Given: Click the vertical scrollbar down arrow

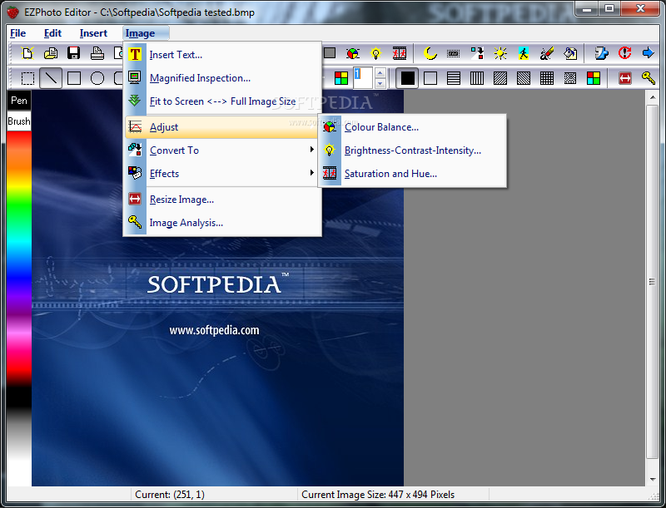Looking at the screenshot, I should [x=652, y=480].
